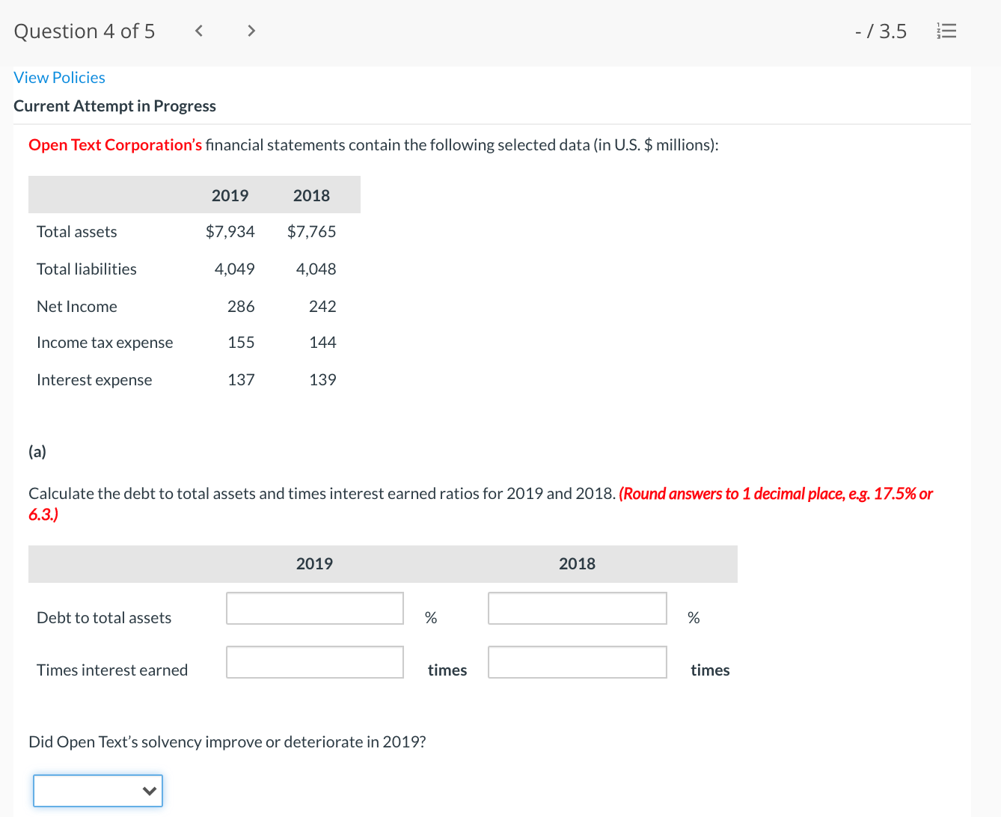Select the part (a) section label

coord(37,451)
